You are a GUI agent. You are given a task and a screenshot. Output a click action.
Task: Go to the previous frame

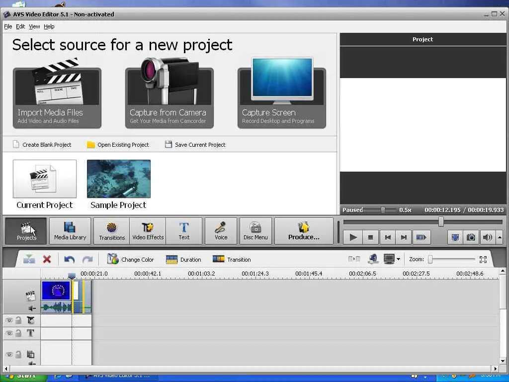coord(388,237)
